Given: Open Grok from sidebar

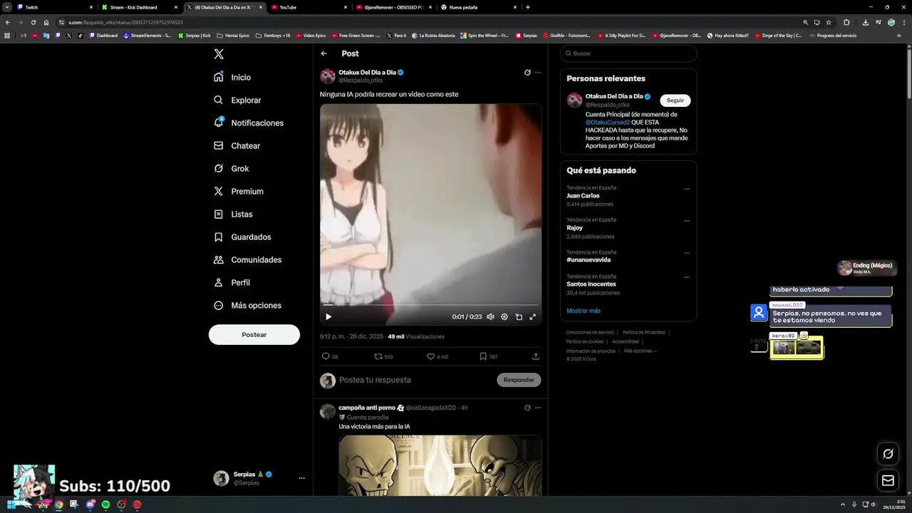Looking at the screenshot, I should pos(231,168).
